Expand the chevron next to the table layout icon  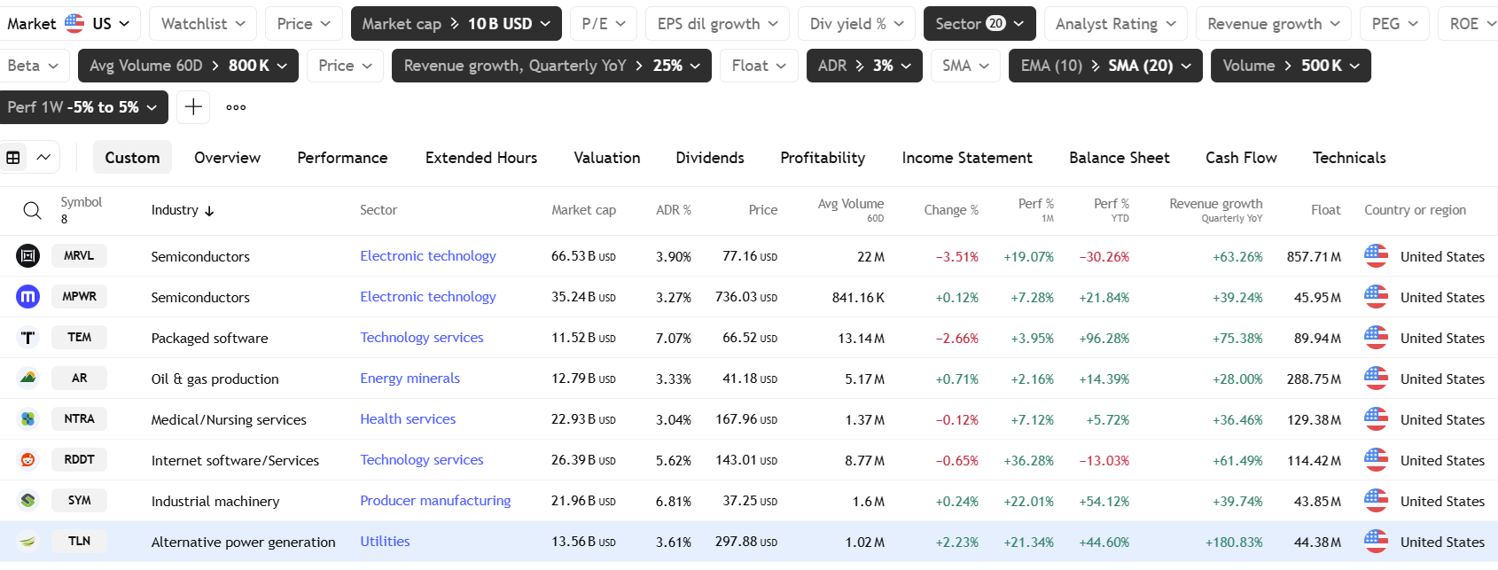(43, 158)
